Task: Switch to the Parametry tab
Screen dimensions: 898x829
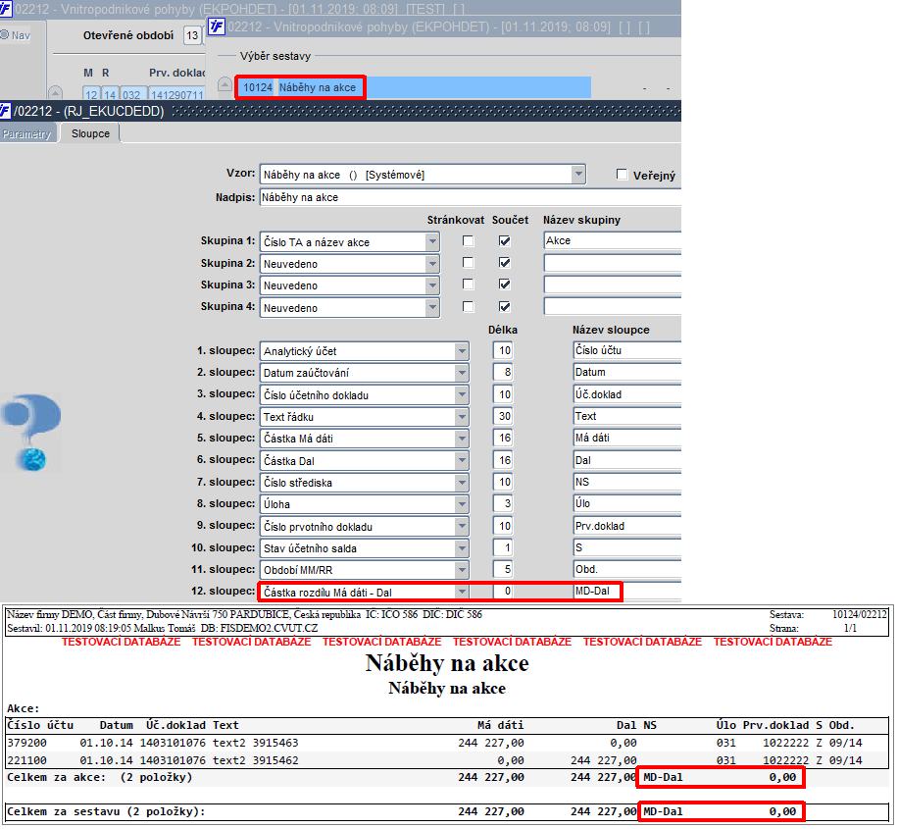Action: pos(26,133)
